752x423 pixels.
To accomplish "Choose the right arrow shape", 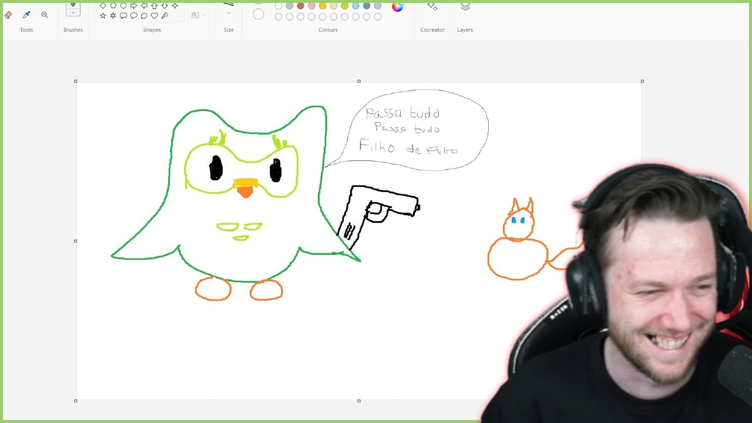I will coord(134,5).
